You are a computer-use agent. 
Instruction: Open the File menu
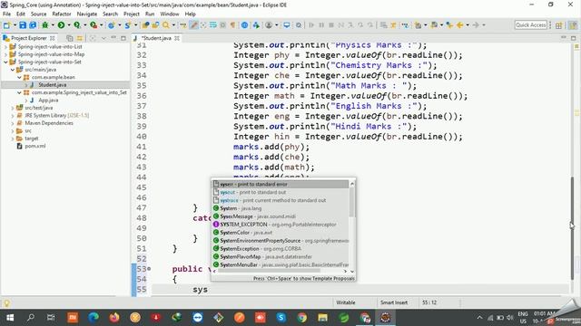[6, 14]
